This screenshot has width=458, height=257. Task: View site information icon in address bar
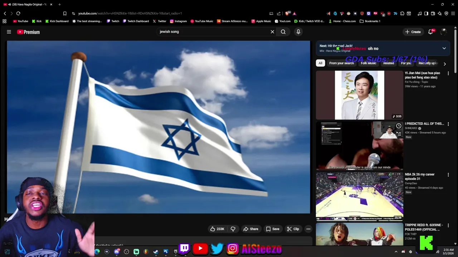pyautogui.click(x=73, y=14)
